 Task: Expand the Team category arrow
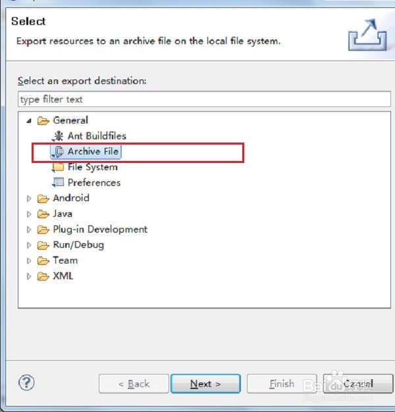(29, 261)
